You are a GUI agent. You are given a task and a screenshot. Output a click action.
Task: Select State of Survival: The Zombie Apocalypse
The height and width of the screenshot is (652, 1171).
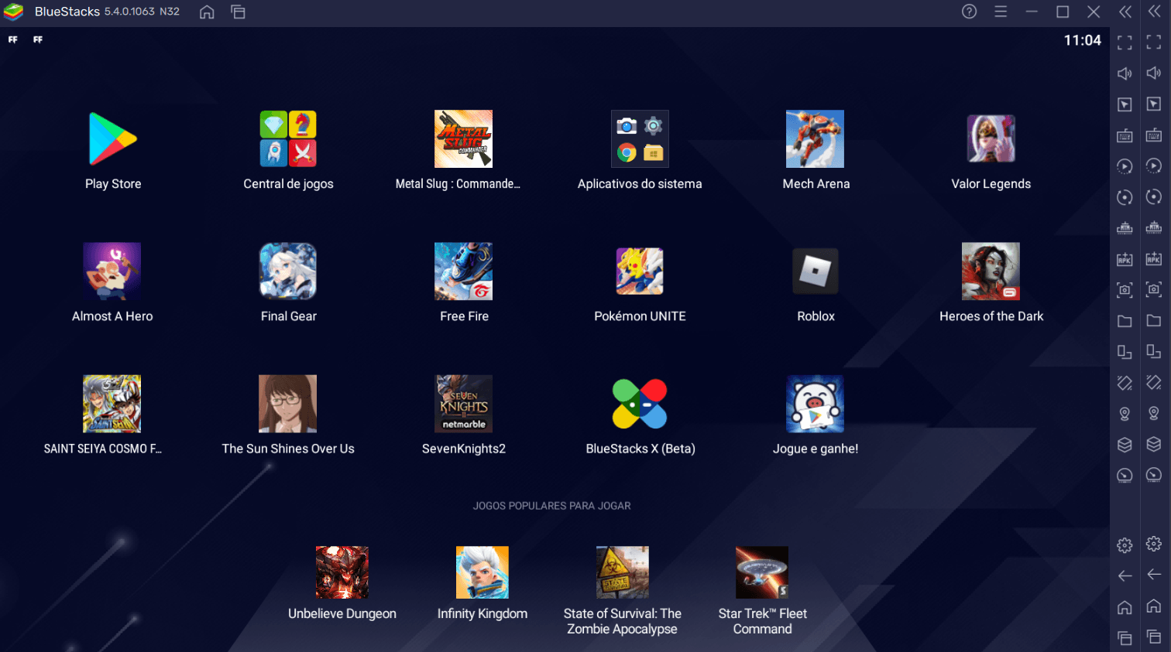coord(623,572)
